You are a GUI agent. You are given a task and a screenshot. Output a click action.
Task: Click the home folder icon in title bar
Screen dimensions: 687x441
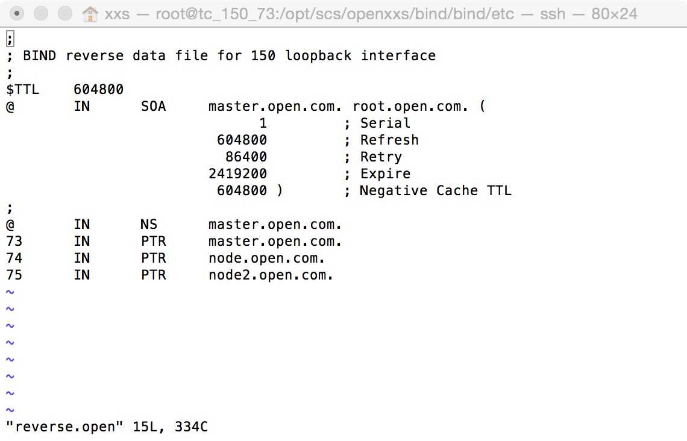pos(90,13)
